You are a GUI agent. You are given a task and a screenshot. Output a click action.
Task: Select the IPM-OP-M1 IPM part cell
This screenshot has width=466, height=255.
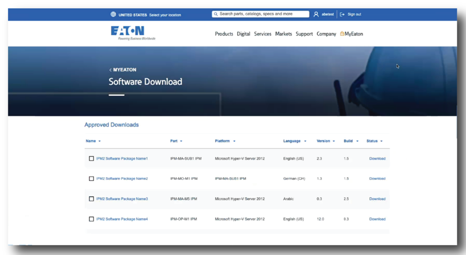183,219
